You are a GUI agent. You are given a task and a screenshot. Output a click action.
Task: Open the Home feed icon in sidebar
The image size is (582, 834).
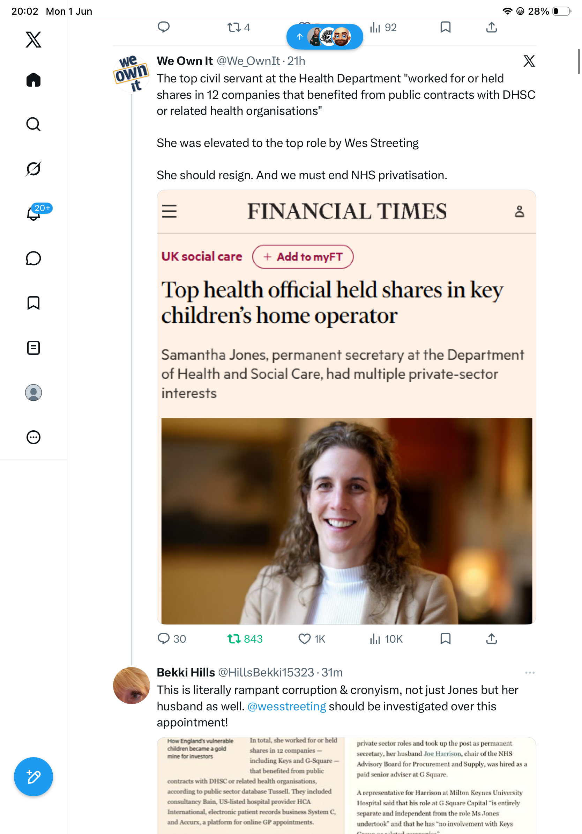[x=33, y=80]
